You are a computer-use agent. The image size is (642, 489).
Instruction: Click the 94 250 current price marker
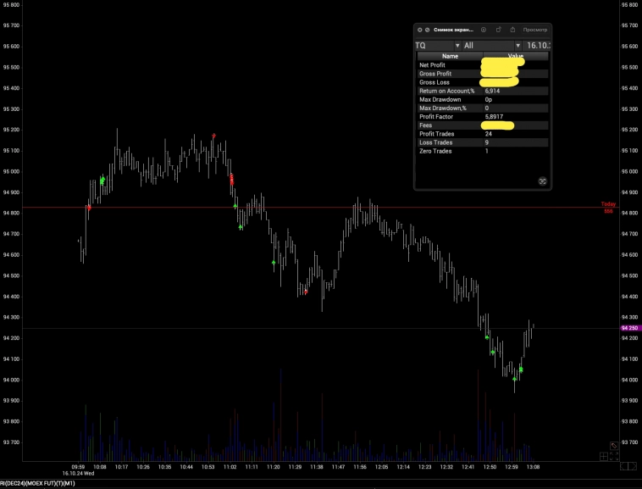pyautogui.click(x=628, y=328)
